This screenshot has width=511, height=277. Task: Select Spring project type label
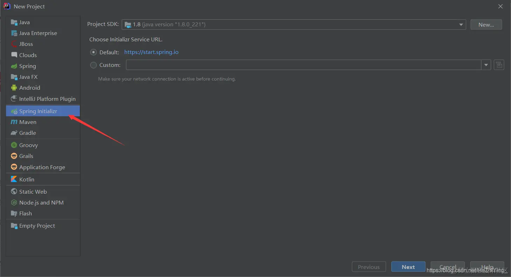coord(28,66)
